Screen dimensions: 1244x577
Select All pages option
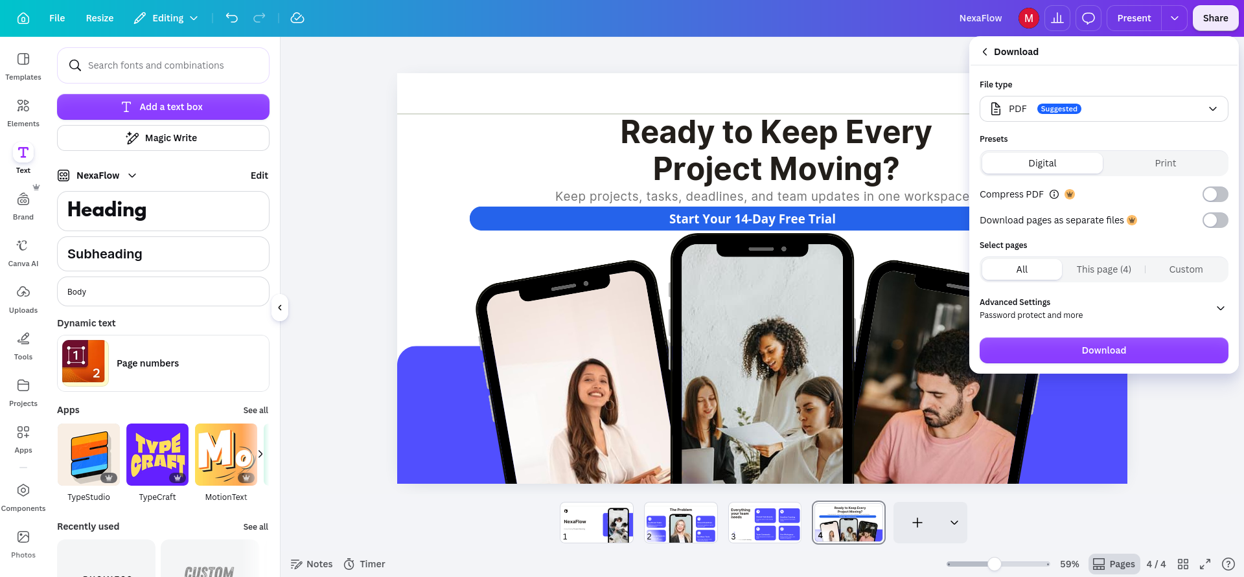tap(1022, 269)
